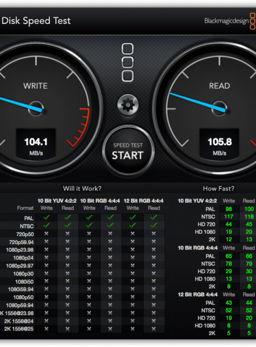Select the 1080p23.98 format row label
The width and height of the screenshot is (256, 347).
(20, 250)
